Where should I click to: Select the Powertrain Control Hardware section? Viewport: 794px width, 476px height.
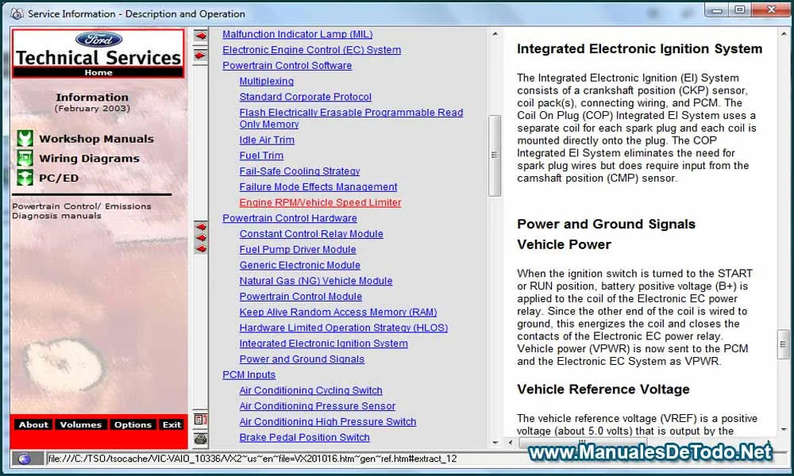pos(289,218)
